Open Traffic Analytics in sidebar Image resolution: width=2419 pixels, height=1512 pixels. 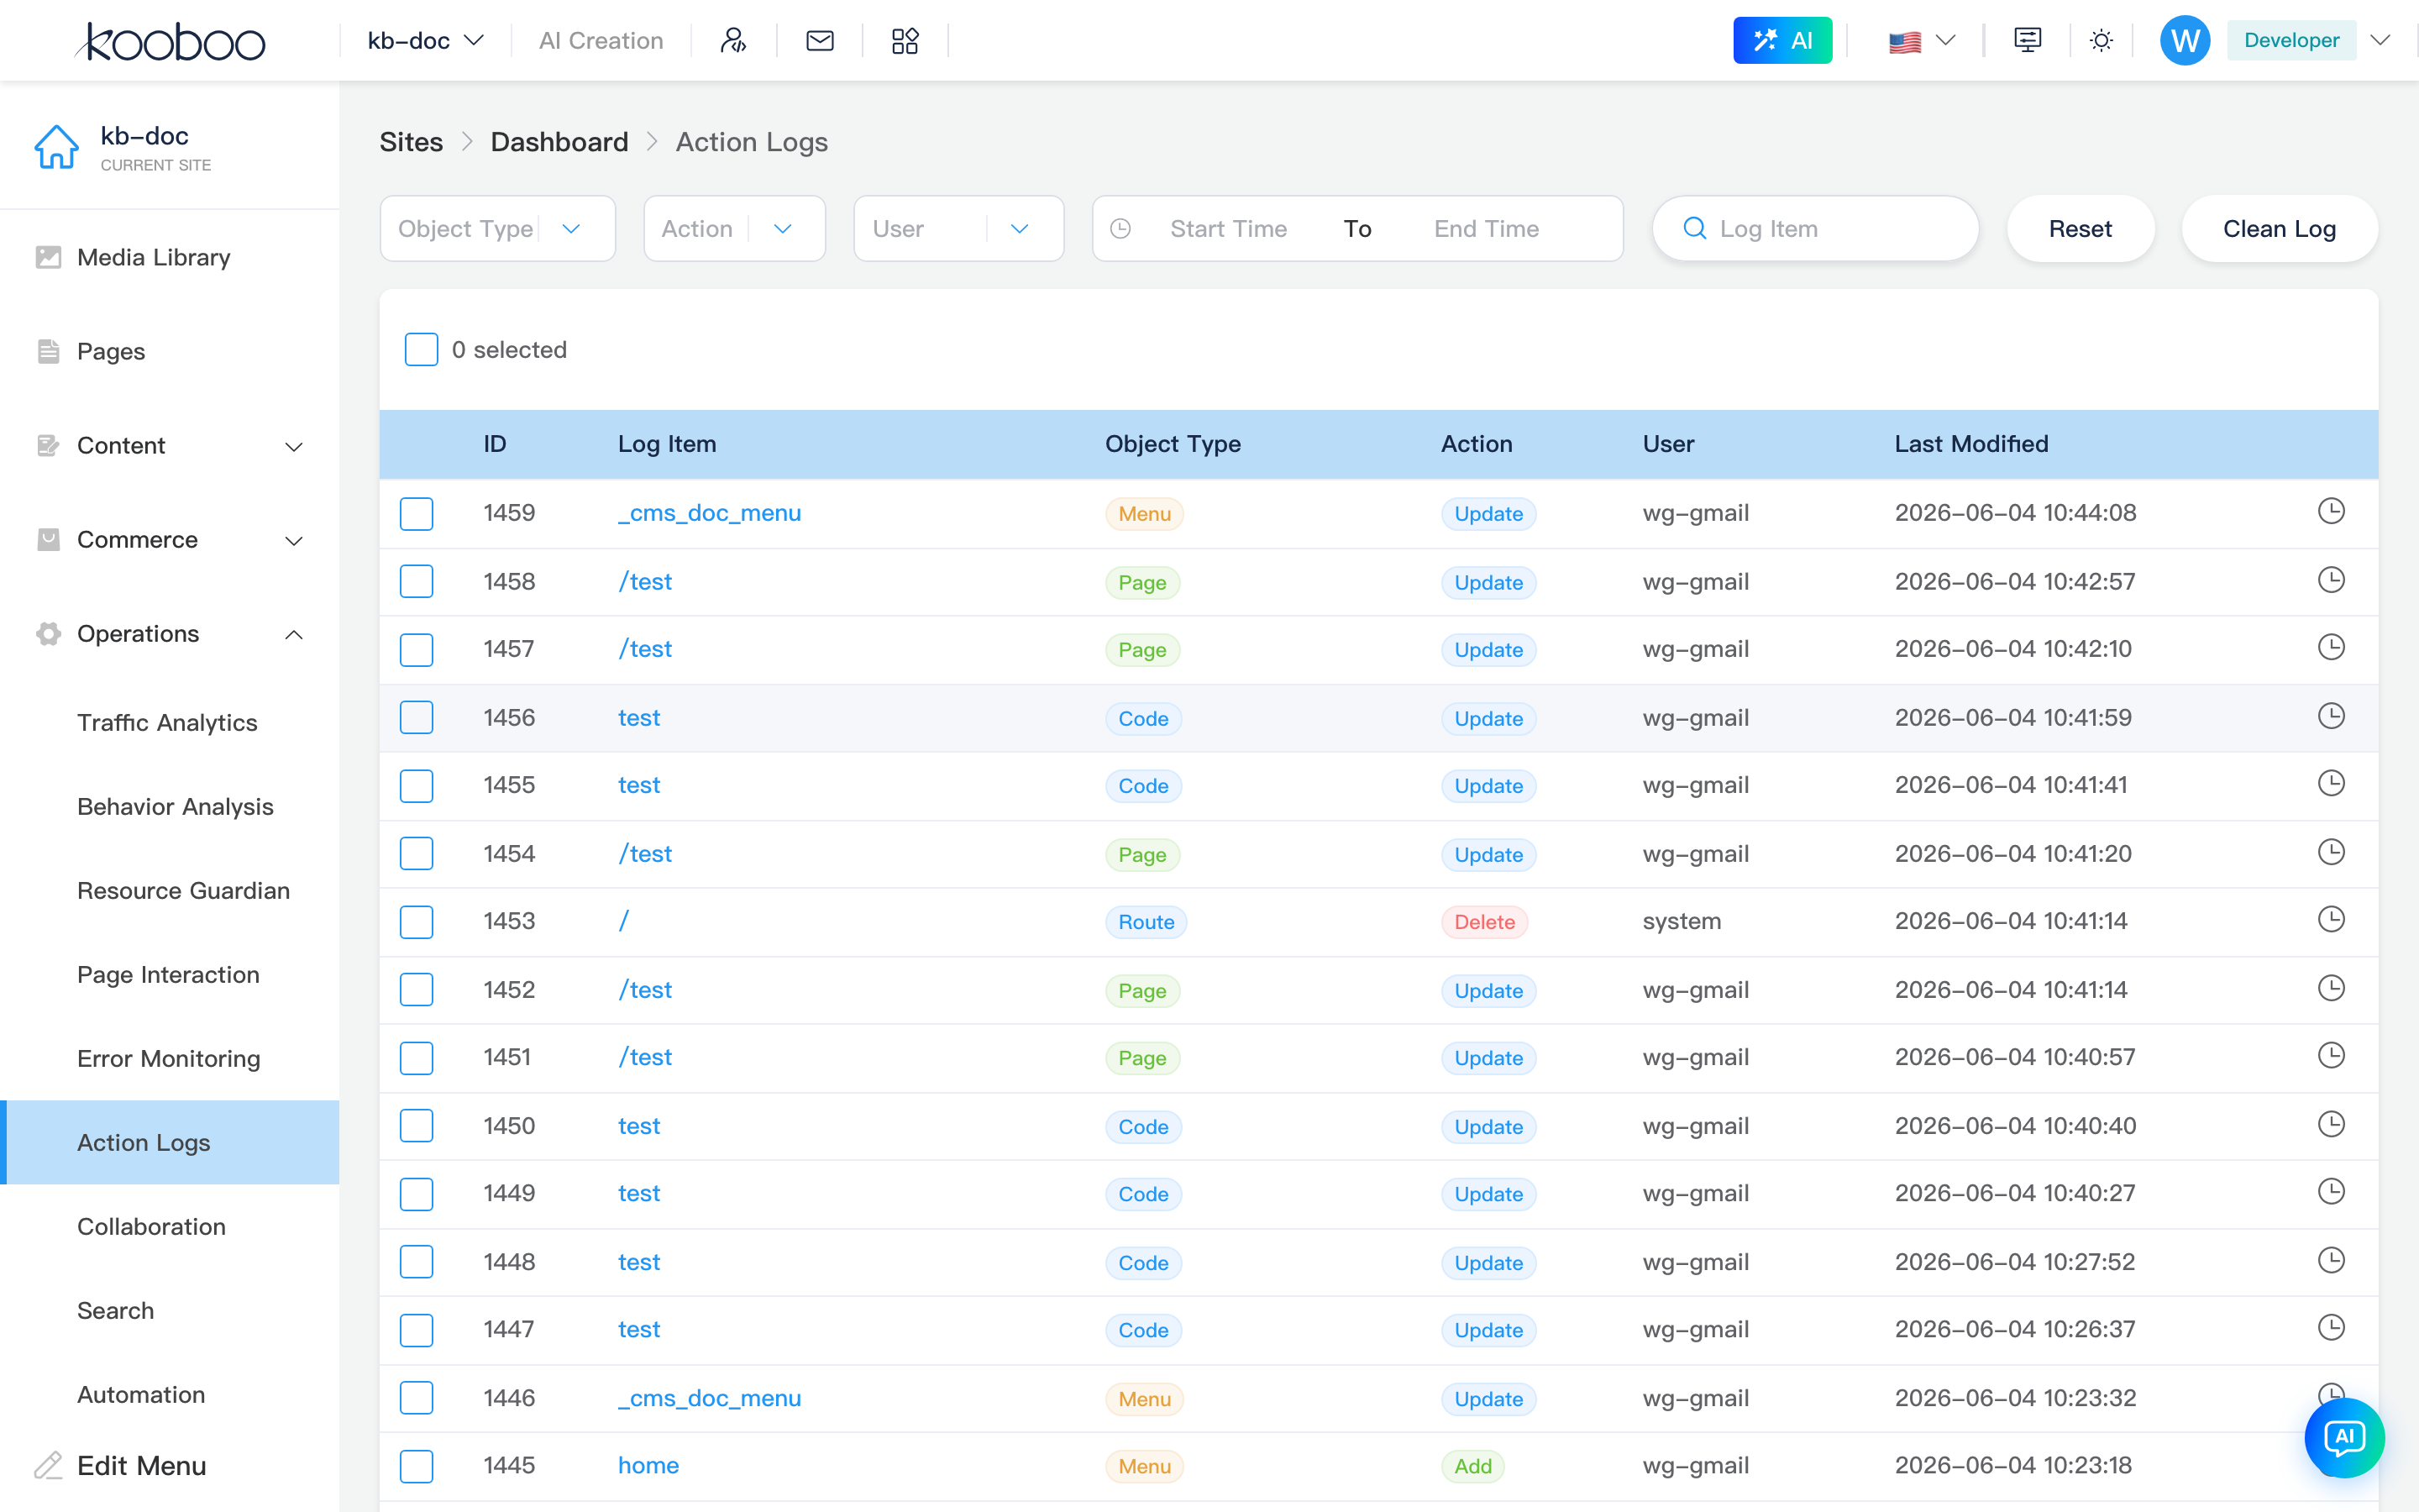170,722
